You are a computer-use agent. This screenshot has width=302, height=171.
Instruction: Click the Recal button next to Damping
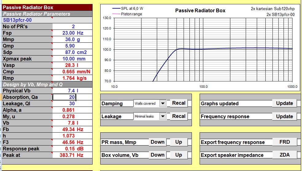tap(179, 103)
